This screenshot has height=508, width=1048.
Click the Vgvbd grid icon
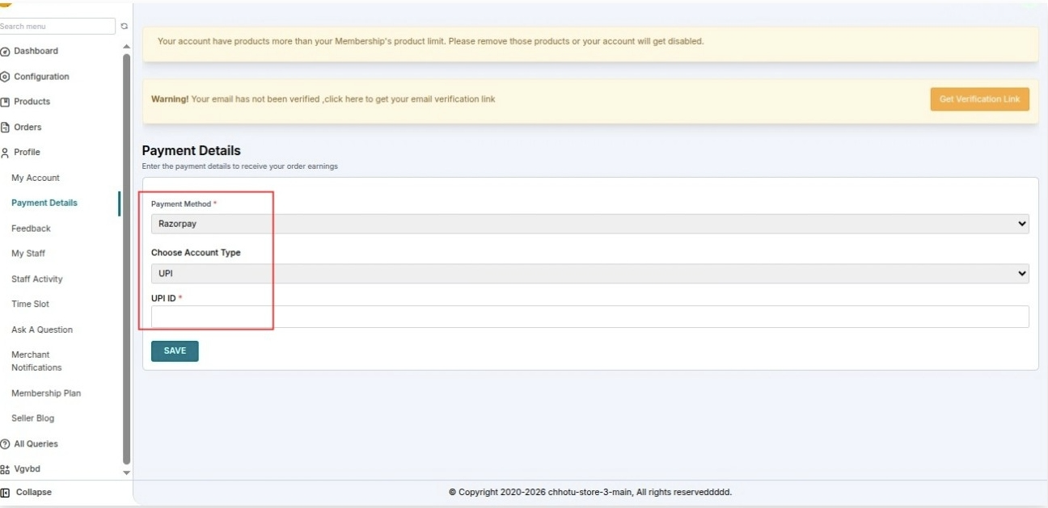[x=6, y=469]
